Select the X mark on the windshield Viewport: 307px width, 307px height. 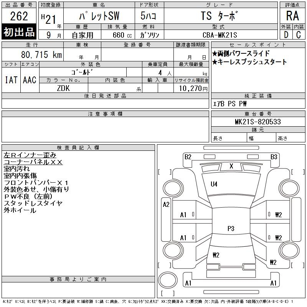pyautogui.click(x=231, y=166)
